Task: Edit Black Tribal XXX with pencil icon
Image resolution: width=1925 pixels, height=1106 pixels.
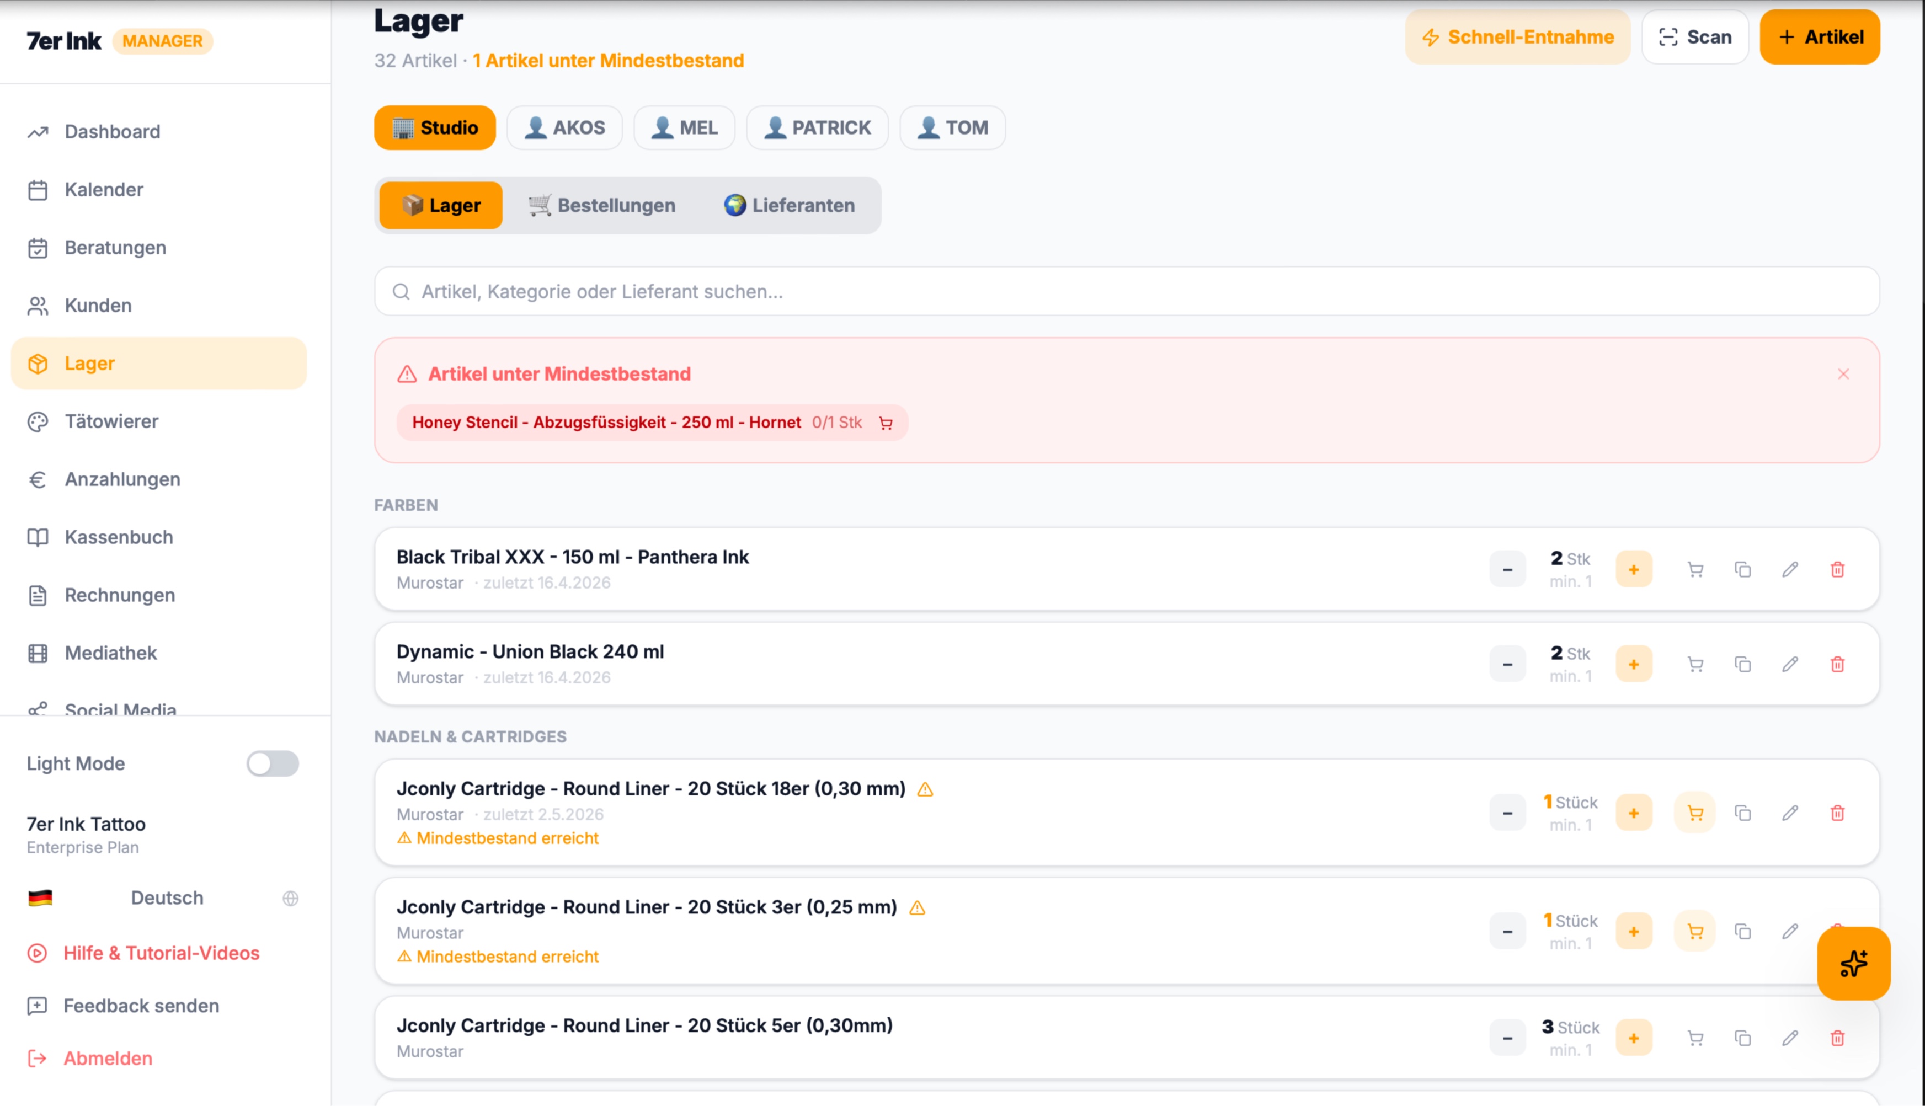Action: point(1790,570)
